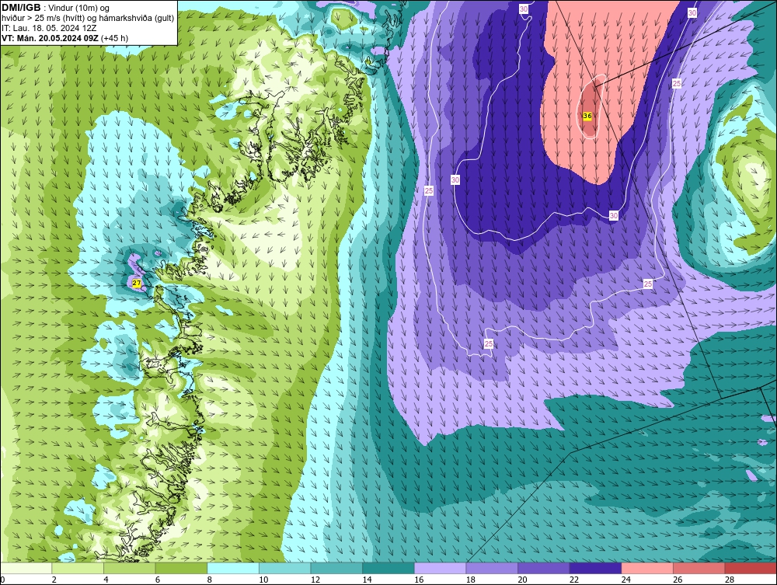The height and width of the screenshot is (585, 777).
Task: Click the legend scale number 14
Action: pos(368,580)
